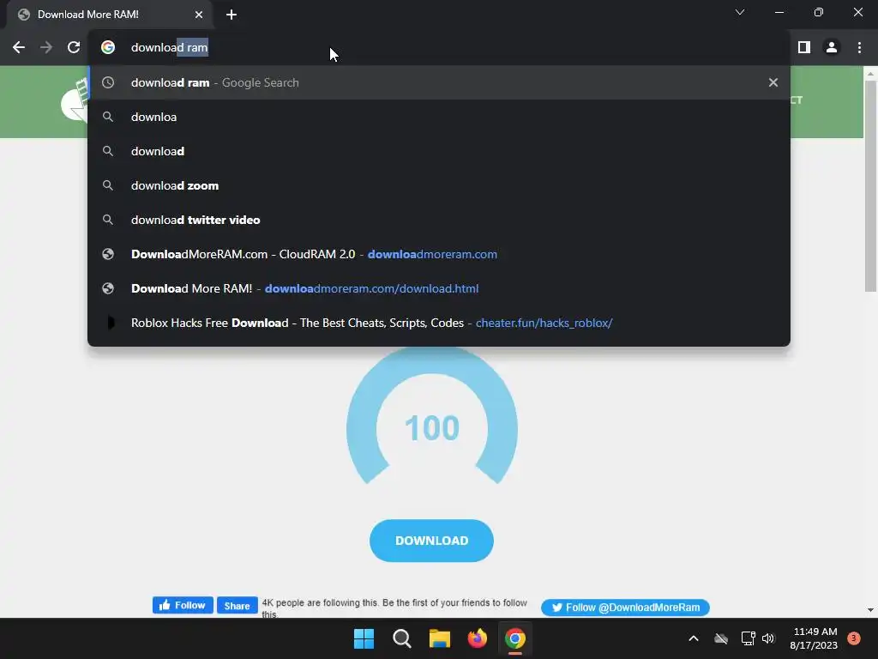
Task: Open the tab search chevron
Action: point(740,12)
